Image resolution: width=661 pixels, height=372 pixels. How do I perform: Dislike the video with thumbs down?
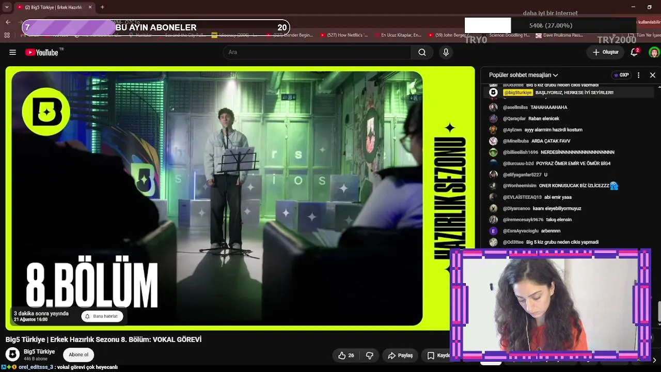[370, 355]
